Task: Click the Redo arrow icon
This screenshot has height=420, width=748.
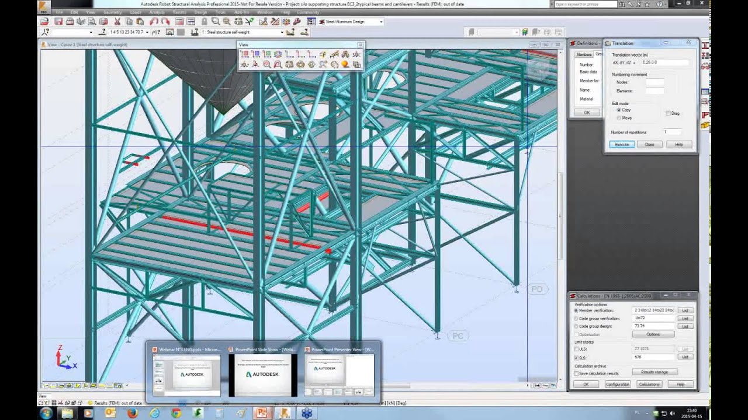Action: pyautogui.click(x=166, y=22)
